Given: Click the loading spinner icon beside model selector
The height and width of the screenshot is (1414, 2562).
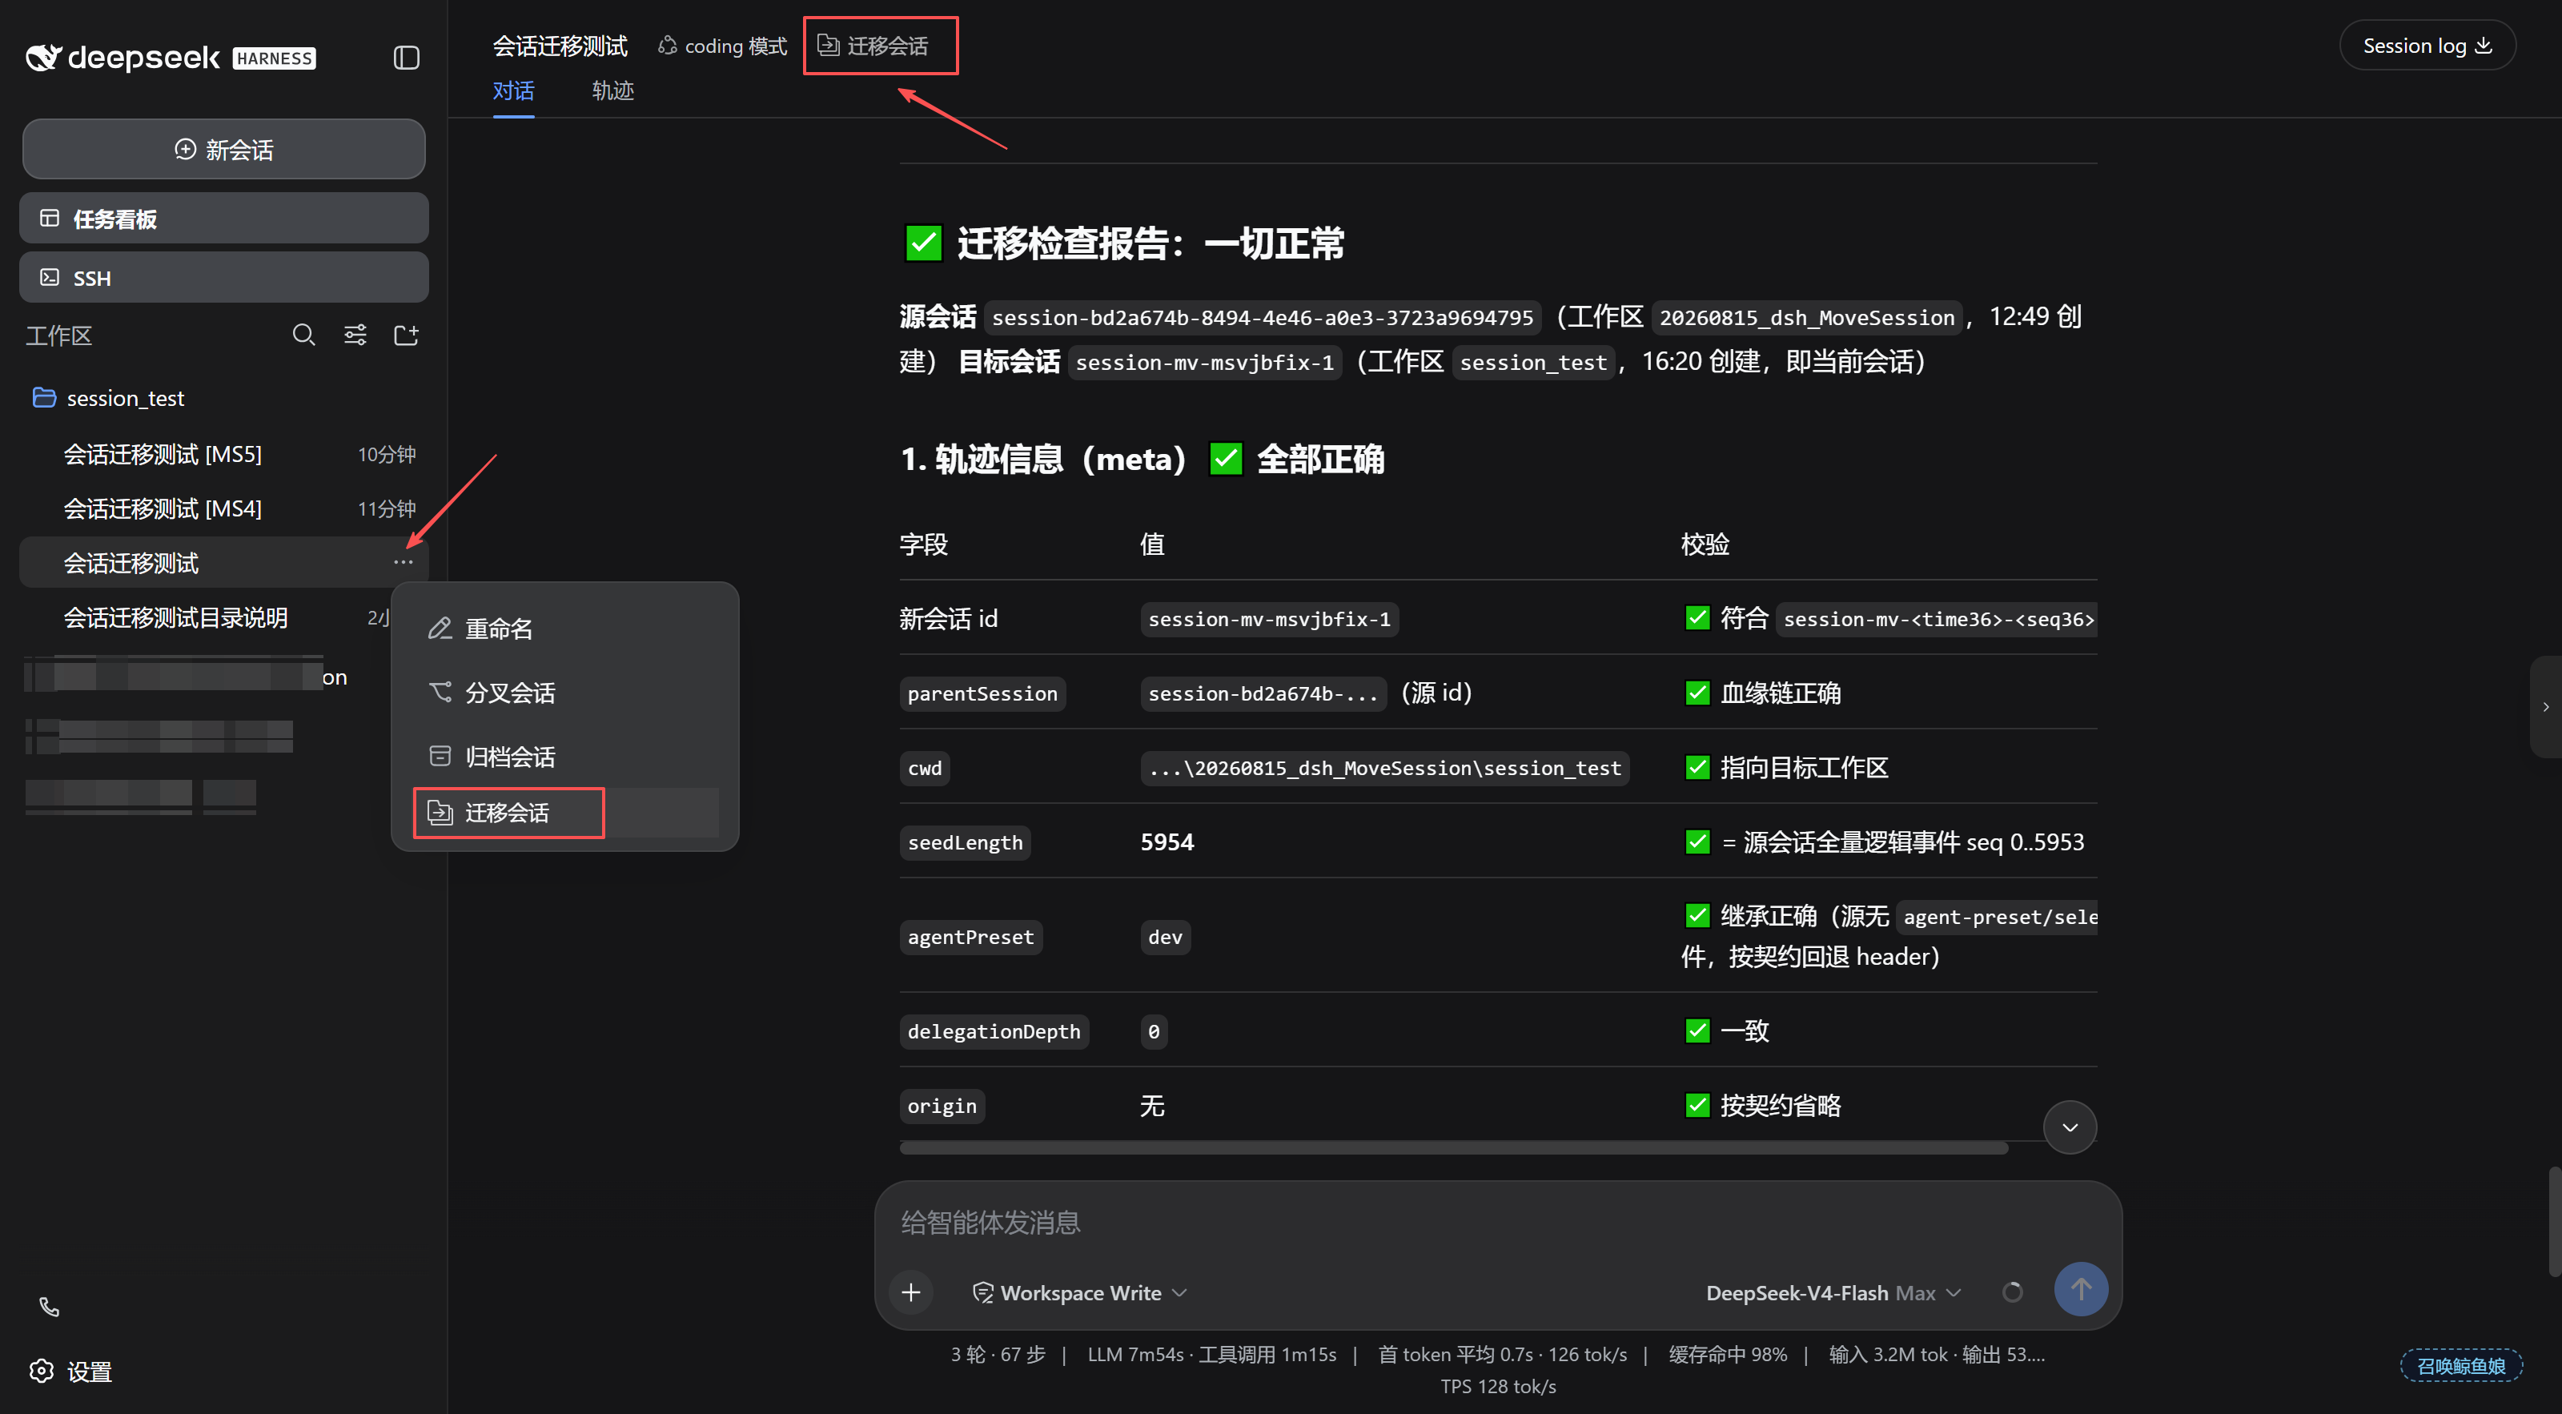Looking at the screenshot, I should [2012, 1291].
